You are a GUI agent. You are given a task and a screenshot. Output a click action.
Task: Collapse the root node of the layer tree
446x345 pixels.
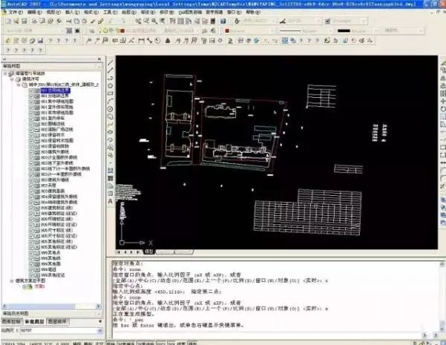click(x=5, y=73)
